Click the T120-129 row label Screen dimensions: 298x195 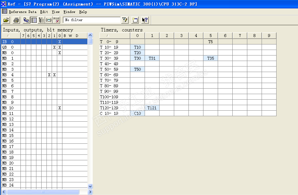[109, 108]
